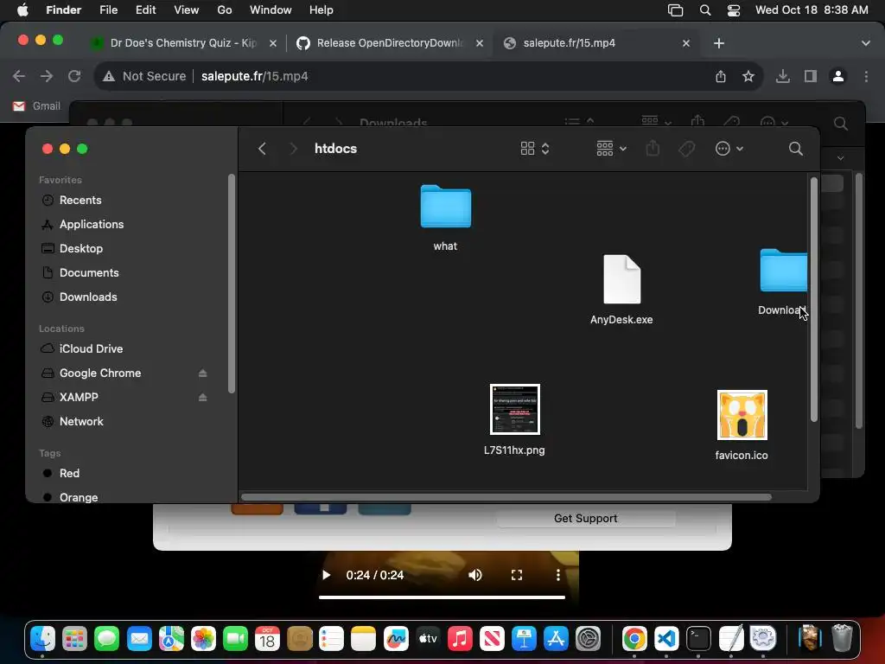The height and width of the screenshot is (664, 885).
Task: Open Chrome downloads icon
Action: (782, 76)
